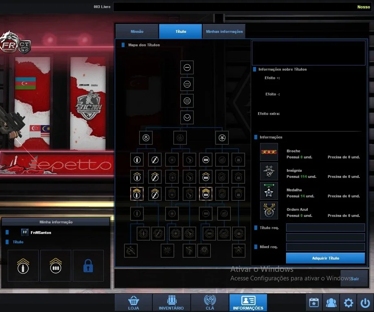Open the Loja shop menu
Screen dimensions: 374x312
pos(133,303)
